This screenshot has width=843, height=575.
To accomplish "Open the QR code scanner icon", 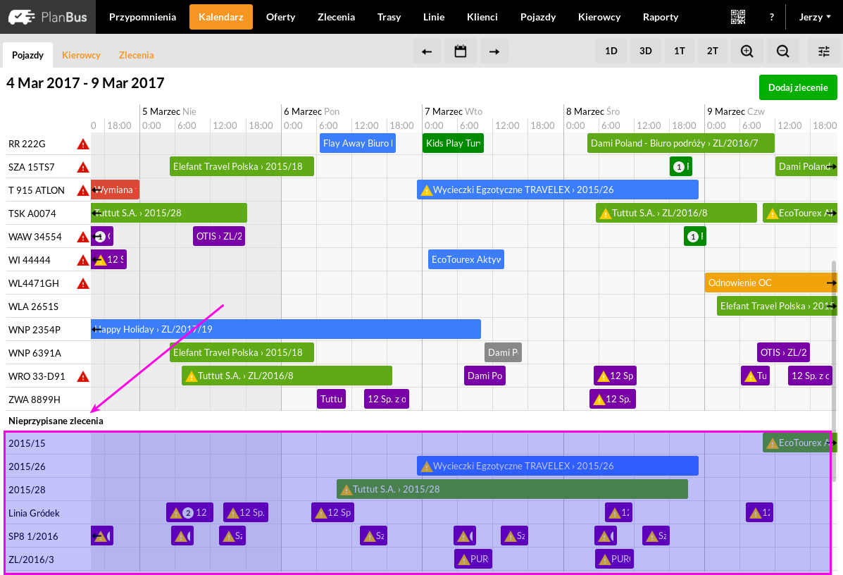I will tap(738, 17).
